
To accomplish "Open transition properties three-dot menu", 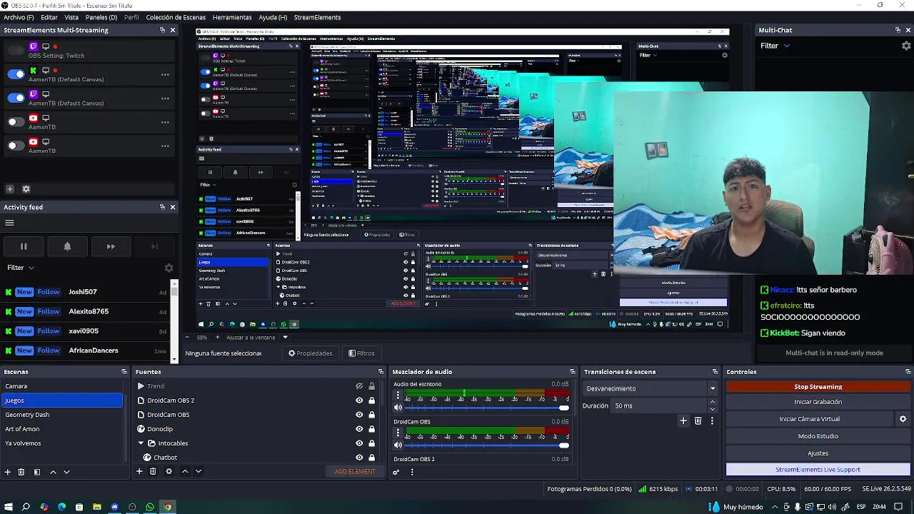I will pos(712,420).
